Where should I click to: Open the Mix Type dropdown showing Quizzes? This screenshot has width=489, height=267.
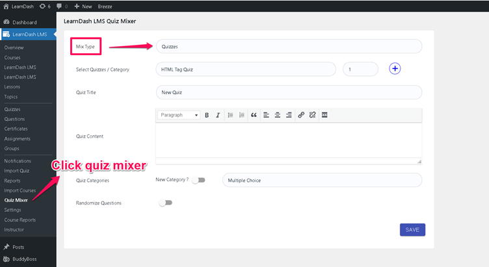coord(289,47)
